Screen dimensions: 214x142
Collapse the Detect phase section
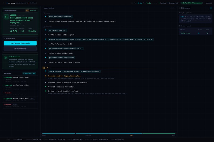tap(44, 13)
